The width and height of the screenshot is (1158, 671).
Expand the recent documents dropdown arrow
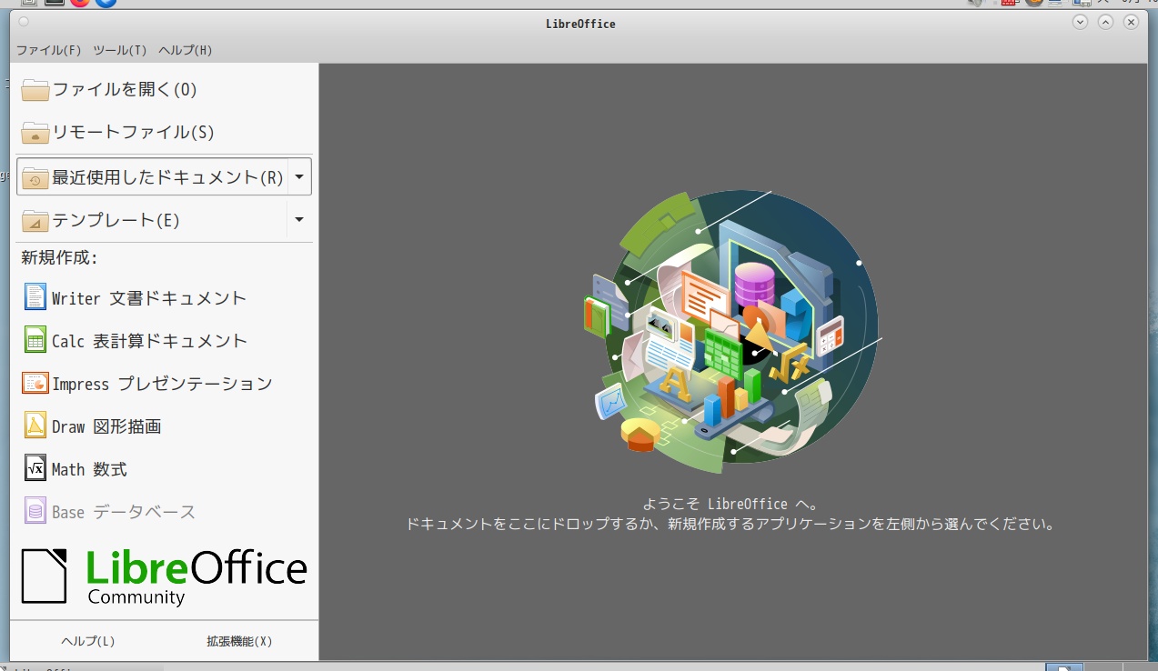(x=299, y=176)
